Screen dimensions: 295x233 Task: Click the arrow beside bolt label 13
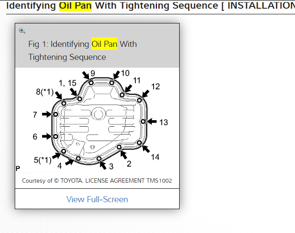point(152,121)
